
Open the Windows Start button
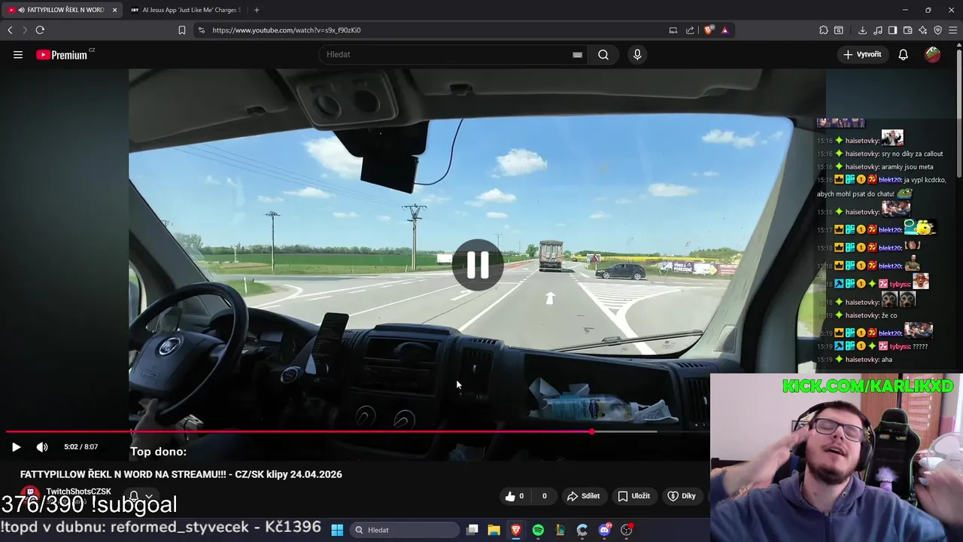coord(337,530)
